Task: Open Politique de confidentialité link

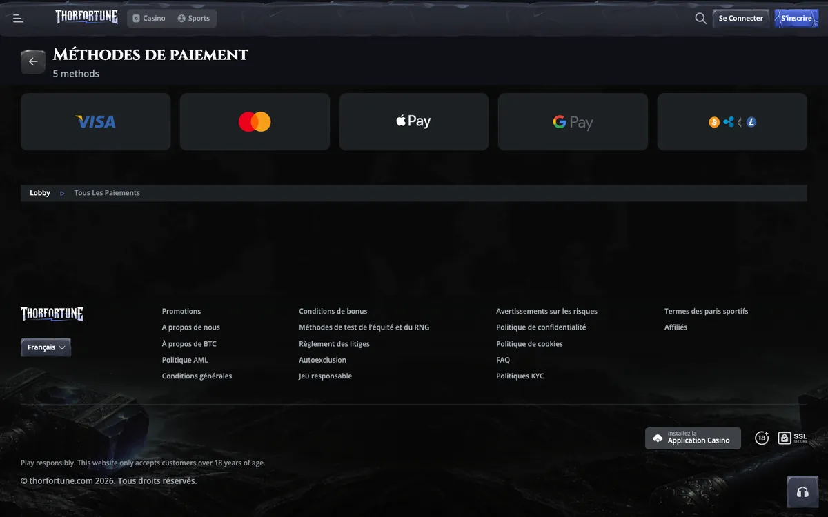Action: point(541,327)
